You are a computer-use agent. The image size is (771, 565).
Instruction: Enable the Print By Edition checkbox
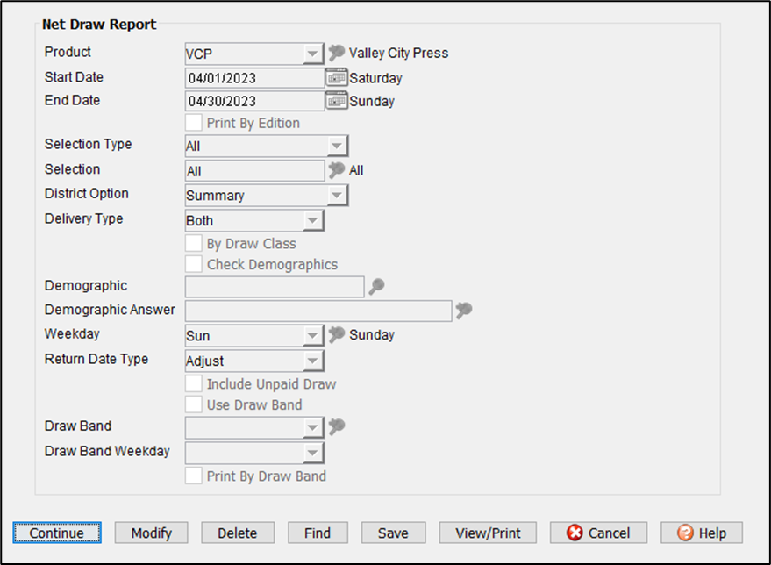coord(194,124)
